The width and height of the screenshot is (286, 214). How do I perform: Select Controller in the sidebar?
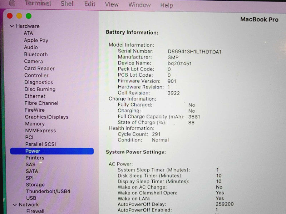36,75
